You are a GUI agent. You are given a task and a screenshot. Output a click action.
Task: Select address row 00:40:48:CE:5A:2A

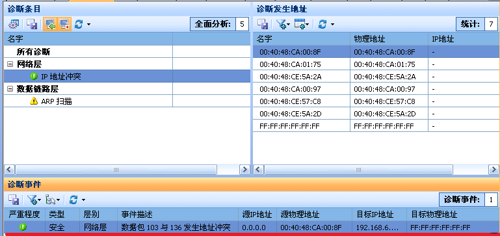click(x=376, y=77)
